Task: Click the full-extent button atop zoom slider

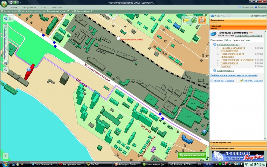Action: point(6,26)
